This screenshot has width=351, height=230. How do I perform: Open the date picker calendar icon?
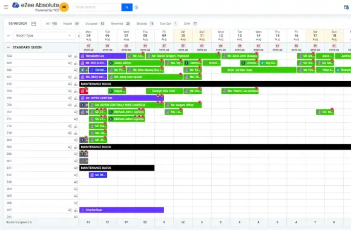34,24
